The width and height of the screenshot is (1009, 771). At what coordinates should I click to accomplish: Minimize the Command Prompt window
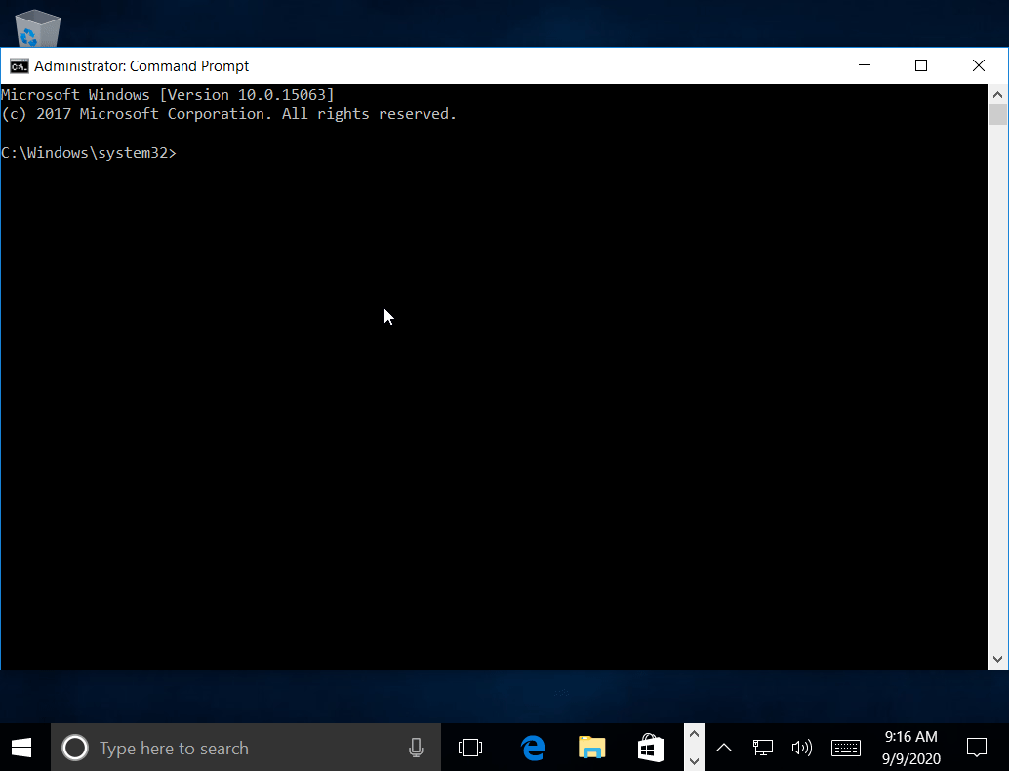click(865, 65)
